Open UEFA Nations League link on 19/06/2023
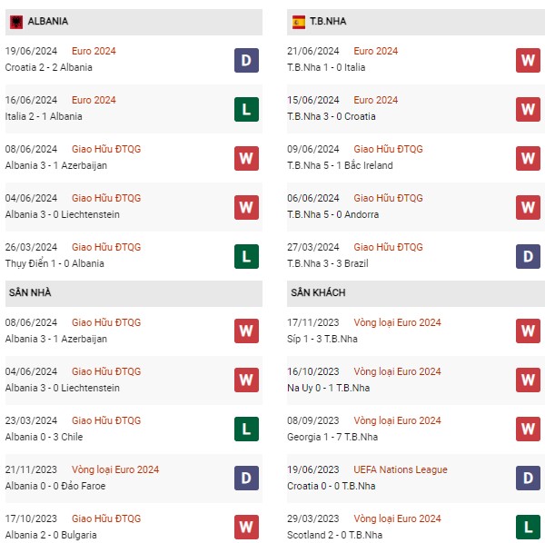545x543 pixels. pyautogui.click(x=401, y=469)
